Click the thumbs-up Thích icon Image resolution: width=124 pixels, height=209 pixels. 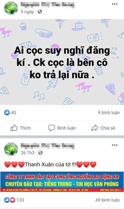pos(14,128)
